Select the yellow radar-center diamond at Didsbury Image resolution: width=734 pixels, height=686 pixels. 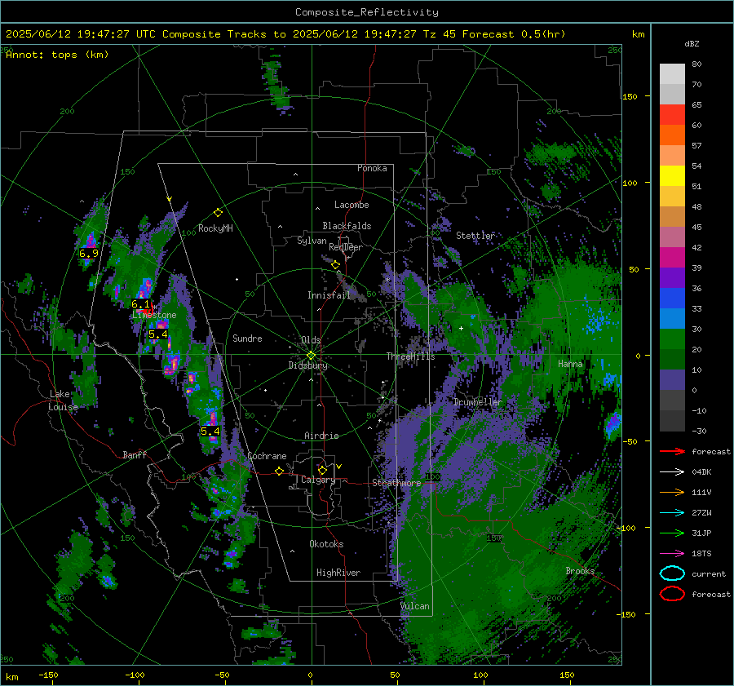coord(311,355)
